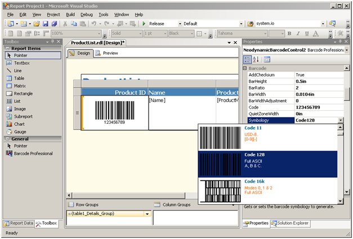
Task: Click the Product ID column header
Action: 114,92
